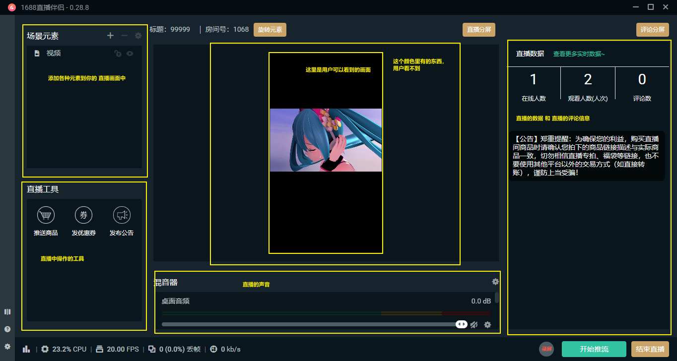Mute the 桌面音频 audio source

click(474, 324)
